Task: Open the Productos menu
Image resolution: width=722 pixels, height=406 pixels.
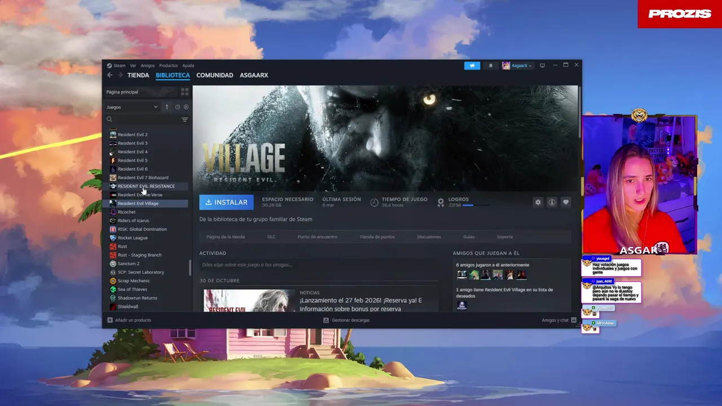Action: (x=168, y=65)
